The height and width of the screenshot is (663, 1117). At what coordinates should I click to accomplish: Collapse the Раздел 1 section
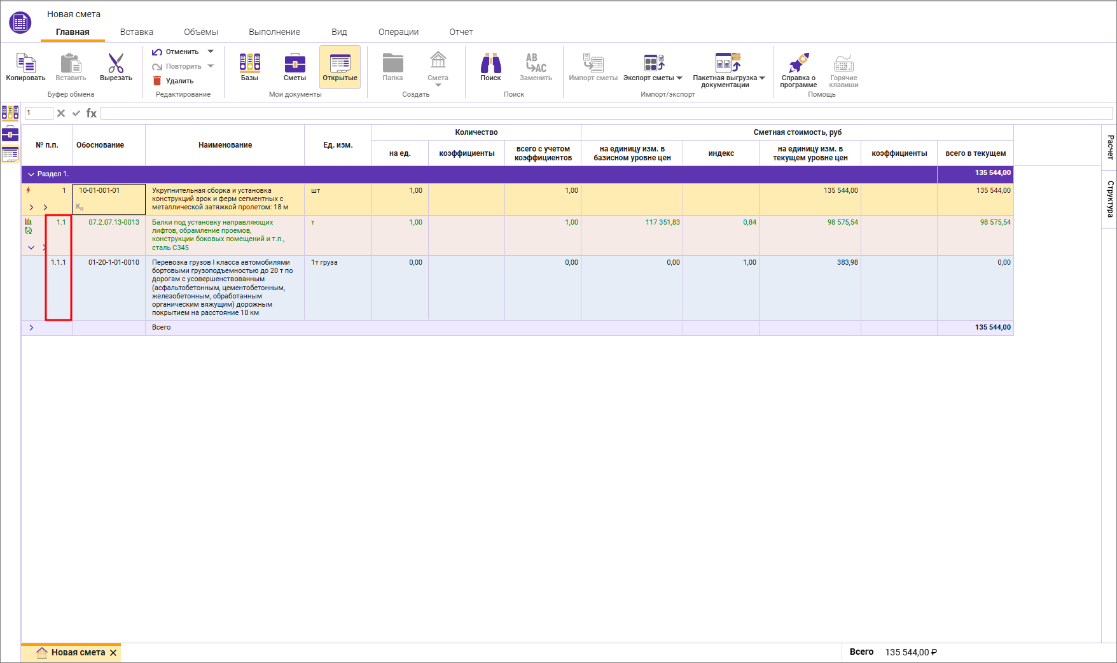point(31,174)
